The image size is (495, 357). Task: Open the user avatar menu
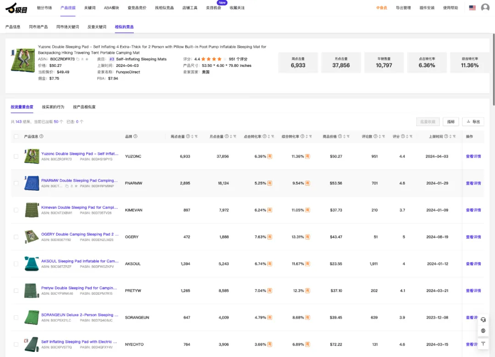click(485, 8)
